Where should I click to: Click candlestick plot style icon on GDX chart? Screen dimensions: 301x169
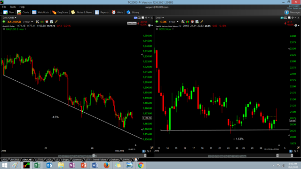click(x=188, y=22)
